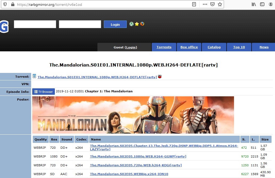
Task: Click the Res column header
Action: pos(54,139)
